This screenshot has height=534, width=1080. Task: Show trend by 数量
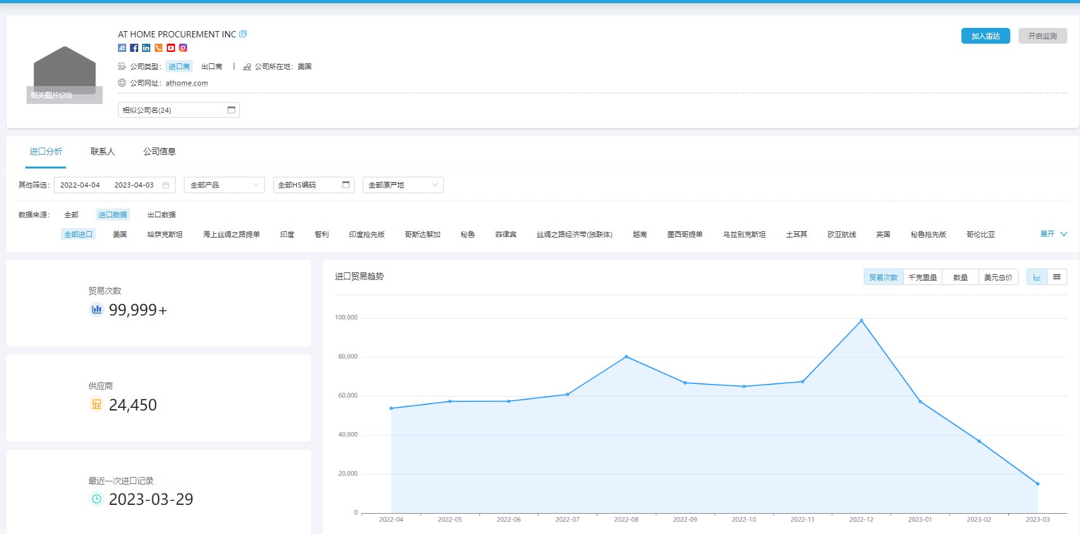(x=960, y=277)
